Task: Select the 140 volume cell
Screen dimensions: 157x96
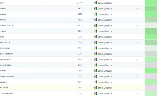Action: click(x=80, y=88)
